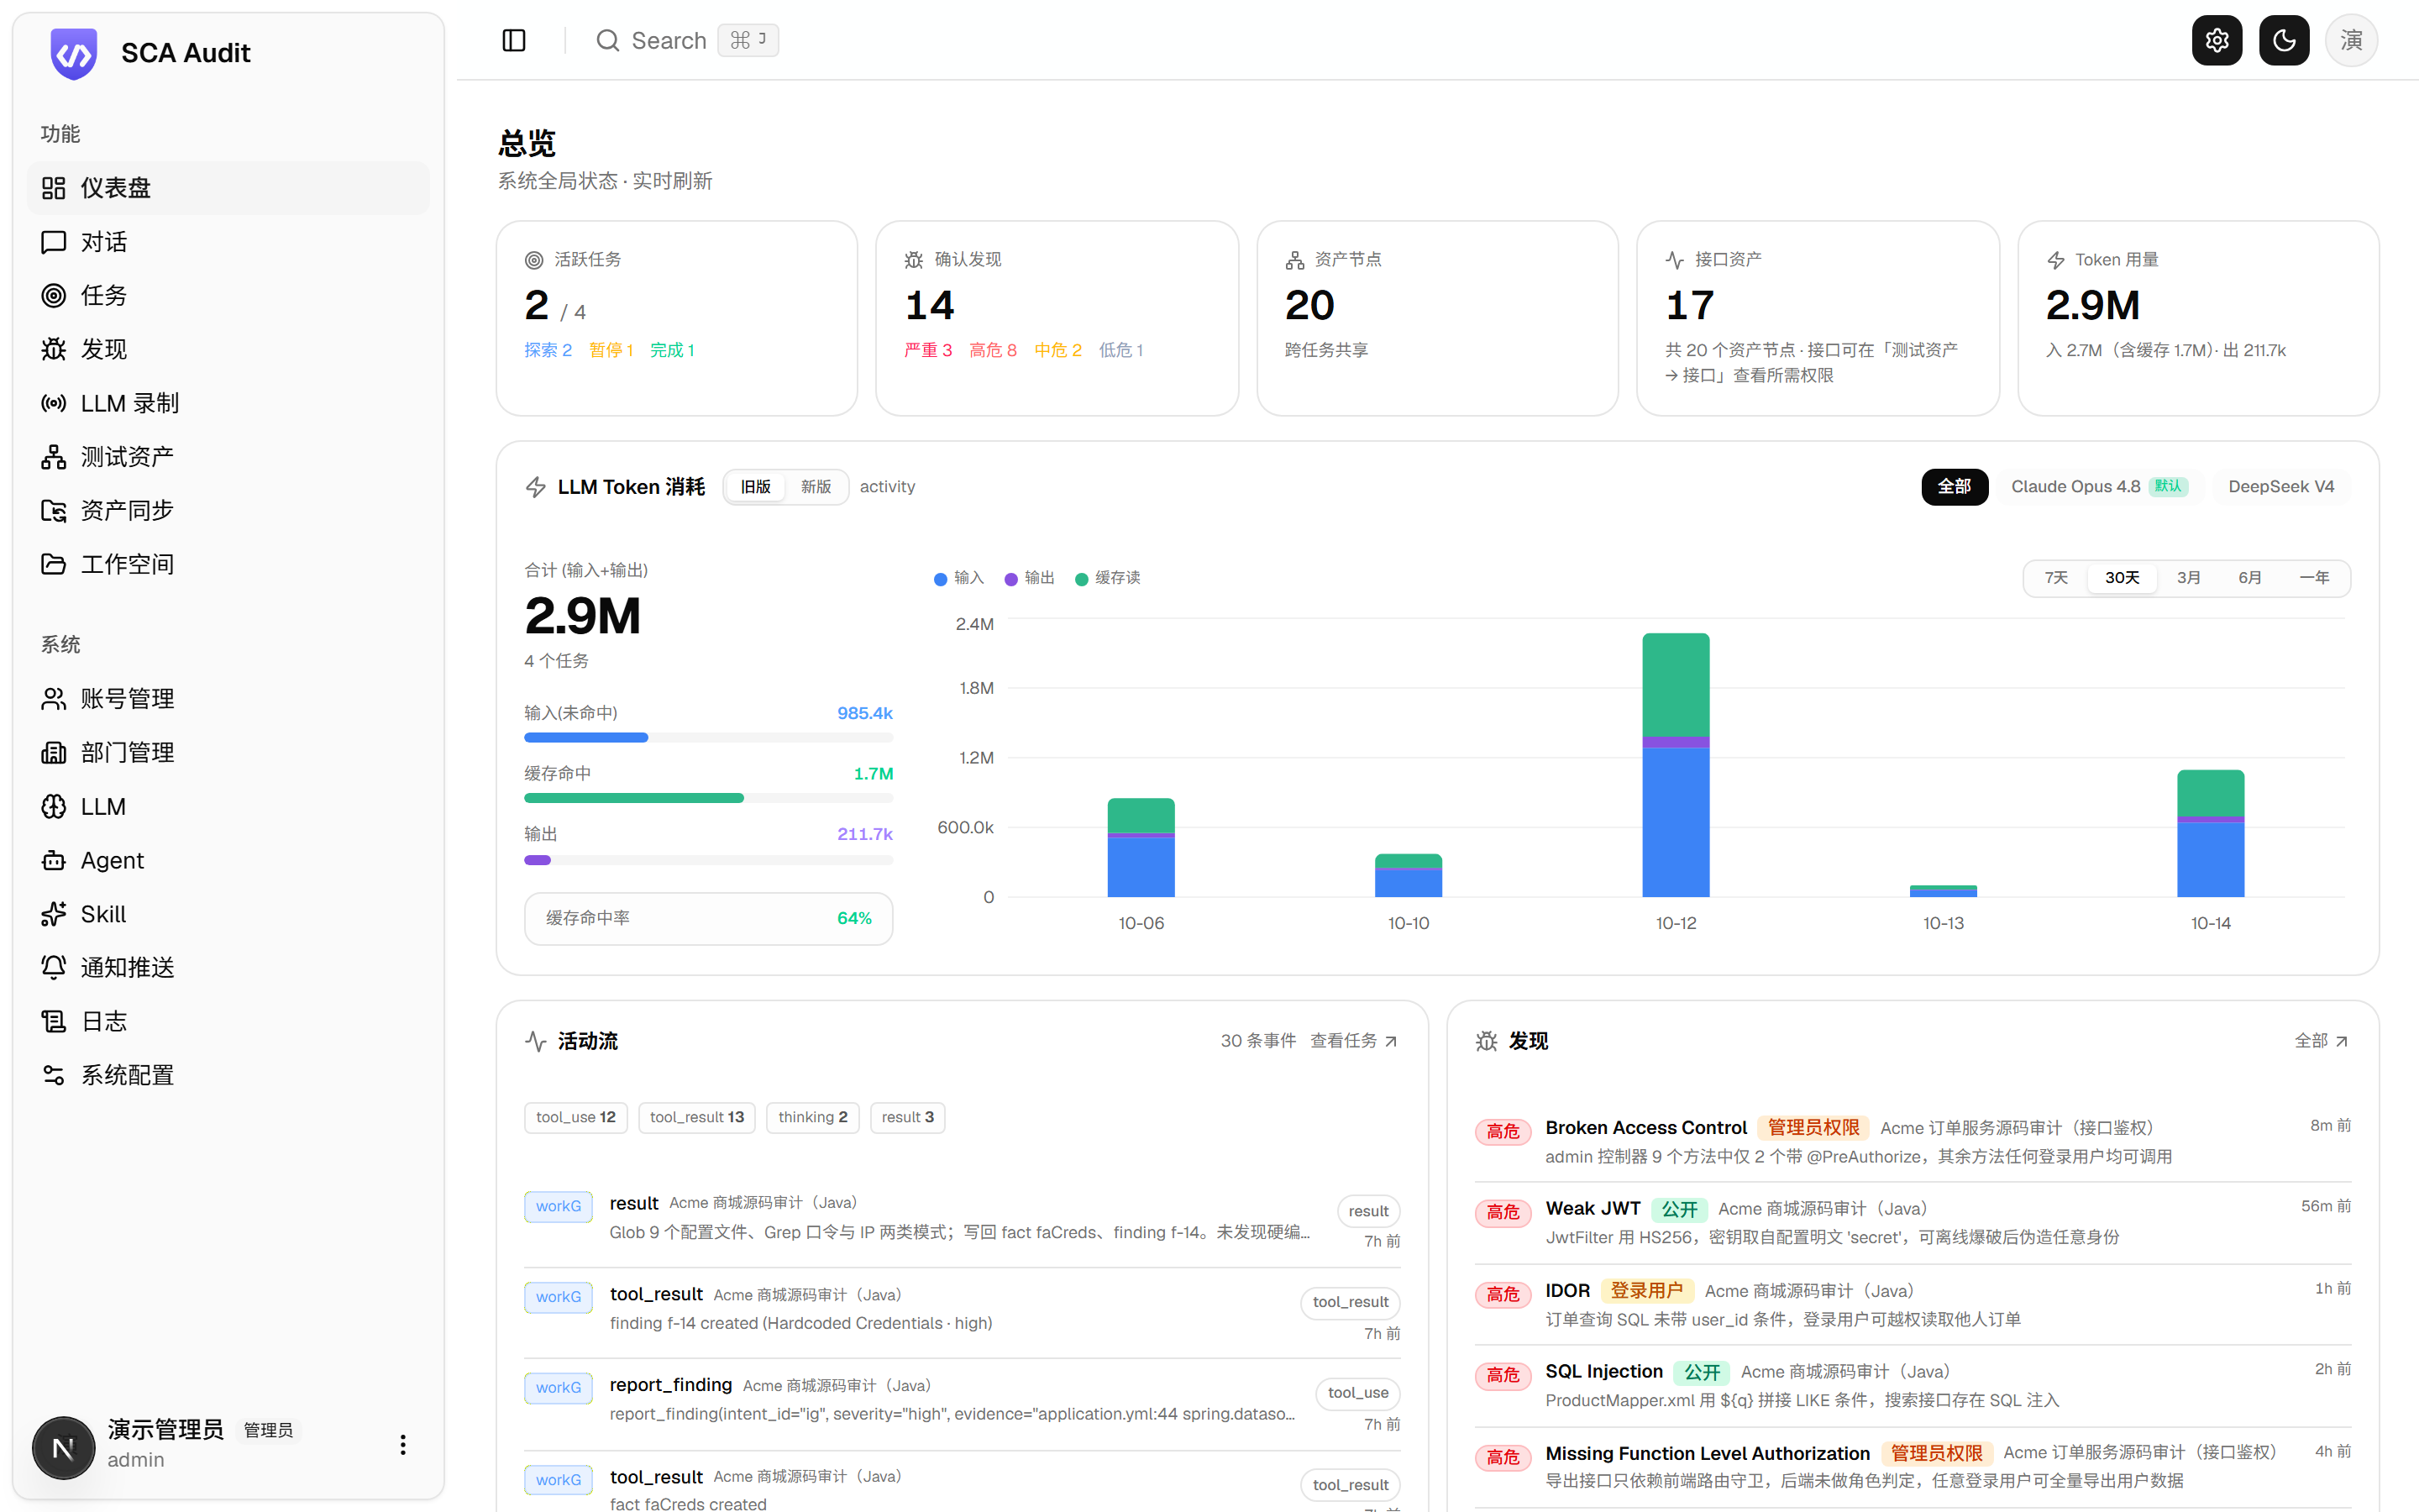Screen dimensions: 2419x1512
Task: Open the settings gear icon
Action: pos(2216,40)
